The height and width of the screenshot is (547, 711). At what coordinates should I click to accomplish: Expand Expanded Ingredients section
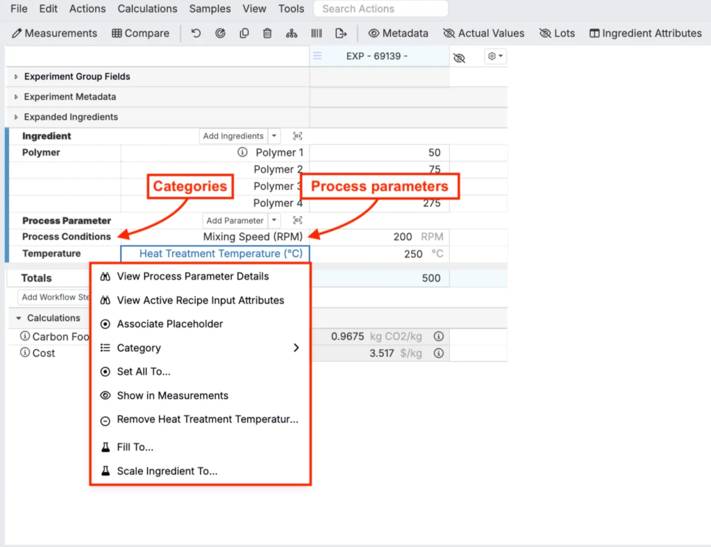pyautogui.click(x=17, y=117)
